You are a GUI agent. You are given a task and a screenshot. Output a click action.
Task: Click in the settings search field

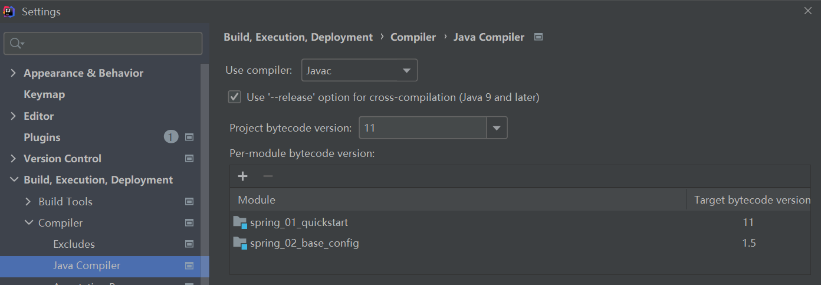103,44
